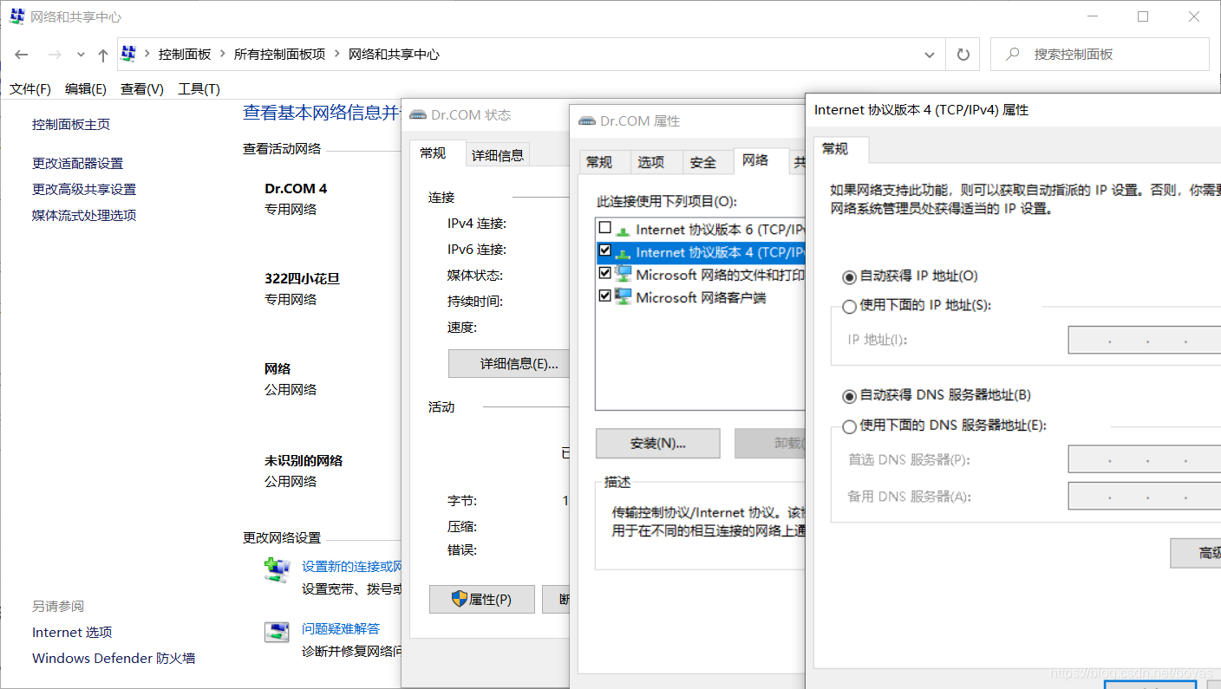Click the 所有控制面板项 breadcrumb
1221x689 pixels.
[279, 54]
